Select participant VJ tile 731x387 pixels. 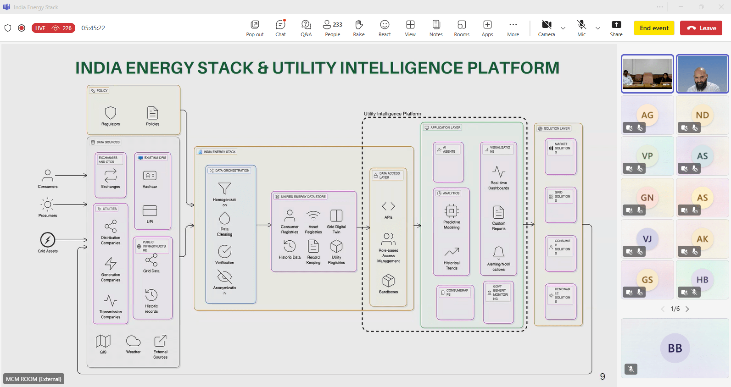pos(647,239)
